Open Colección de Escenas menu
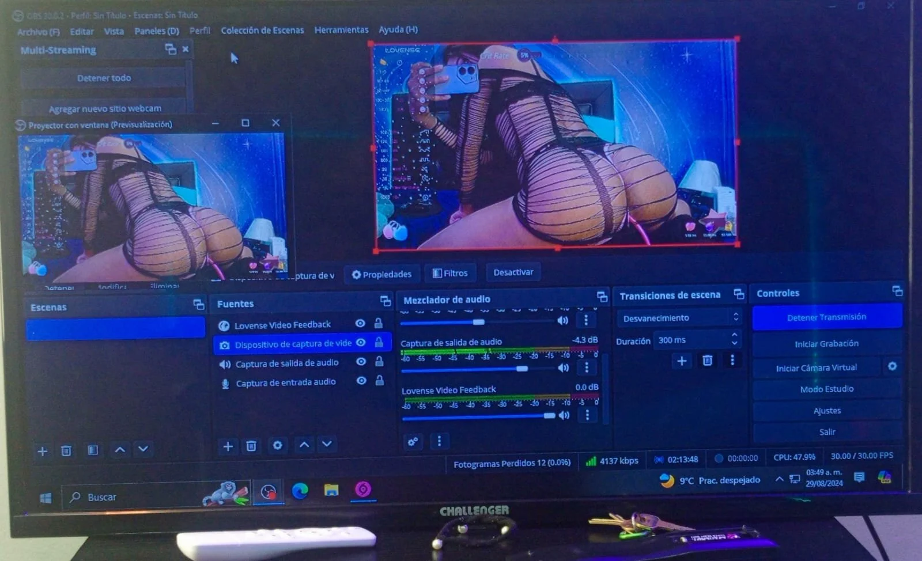Viewport: 922px width, 561px height. click(262, 31)
